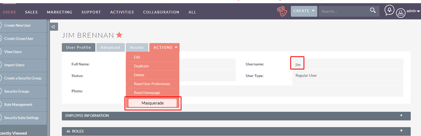The width and height of the screenshot is (421, 136).
Task: Select Masquerade from the Actions menu
Action: click(153, 103)
